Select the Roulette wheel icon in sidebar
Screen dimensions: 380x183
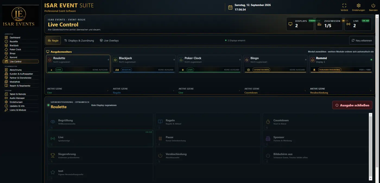[6, 41]
